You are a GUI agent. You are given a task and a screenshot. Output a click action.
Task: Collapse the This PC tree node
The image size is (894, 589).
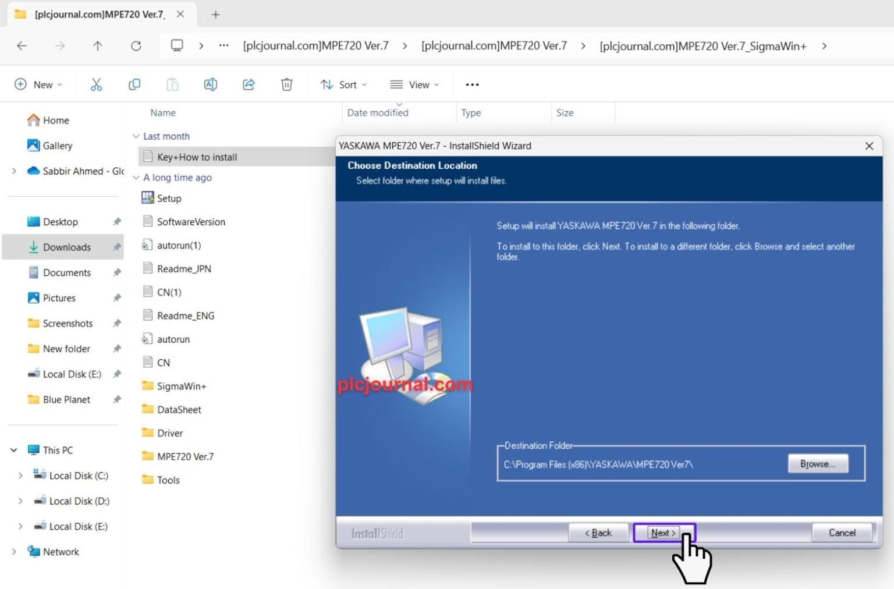(14, 450)
